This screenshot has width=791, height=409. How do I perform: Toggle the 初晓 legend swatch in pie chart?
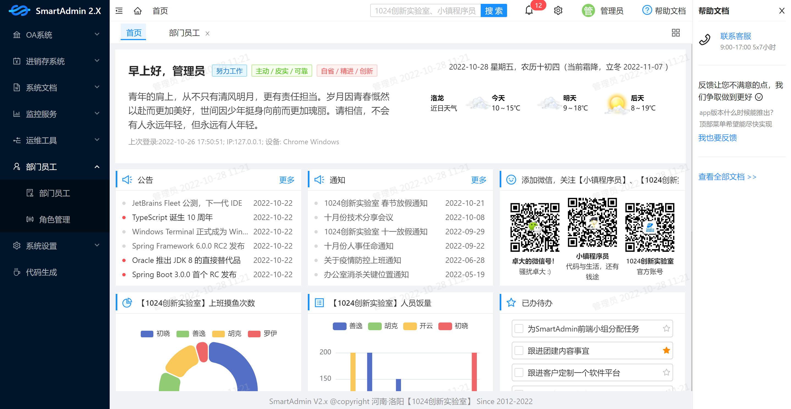147,334
